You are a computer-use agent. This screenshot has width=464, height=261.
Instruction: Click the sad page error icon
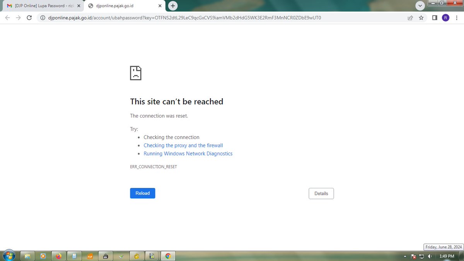136,73
